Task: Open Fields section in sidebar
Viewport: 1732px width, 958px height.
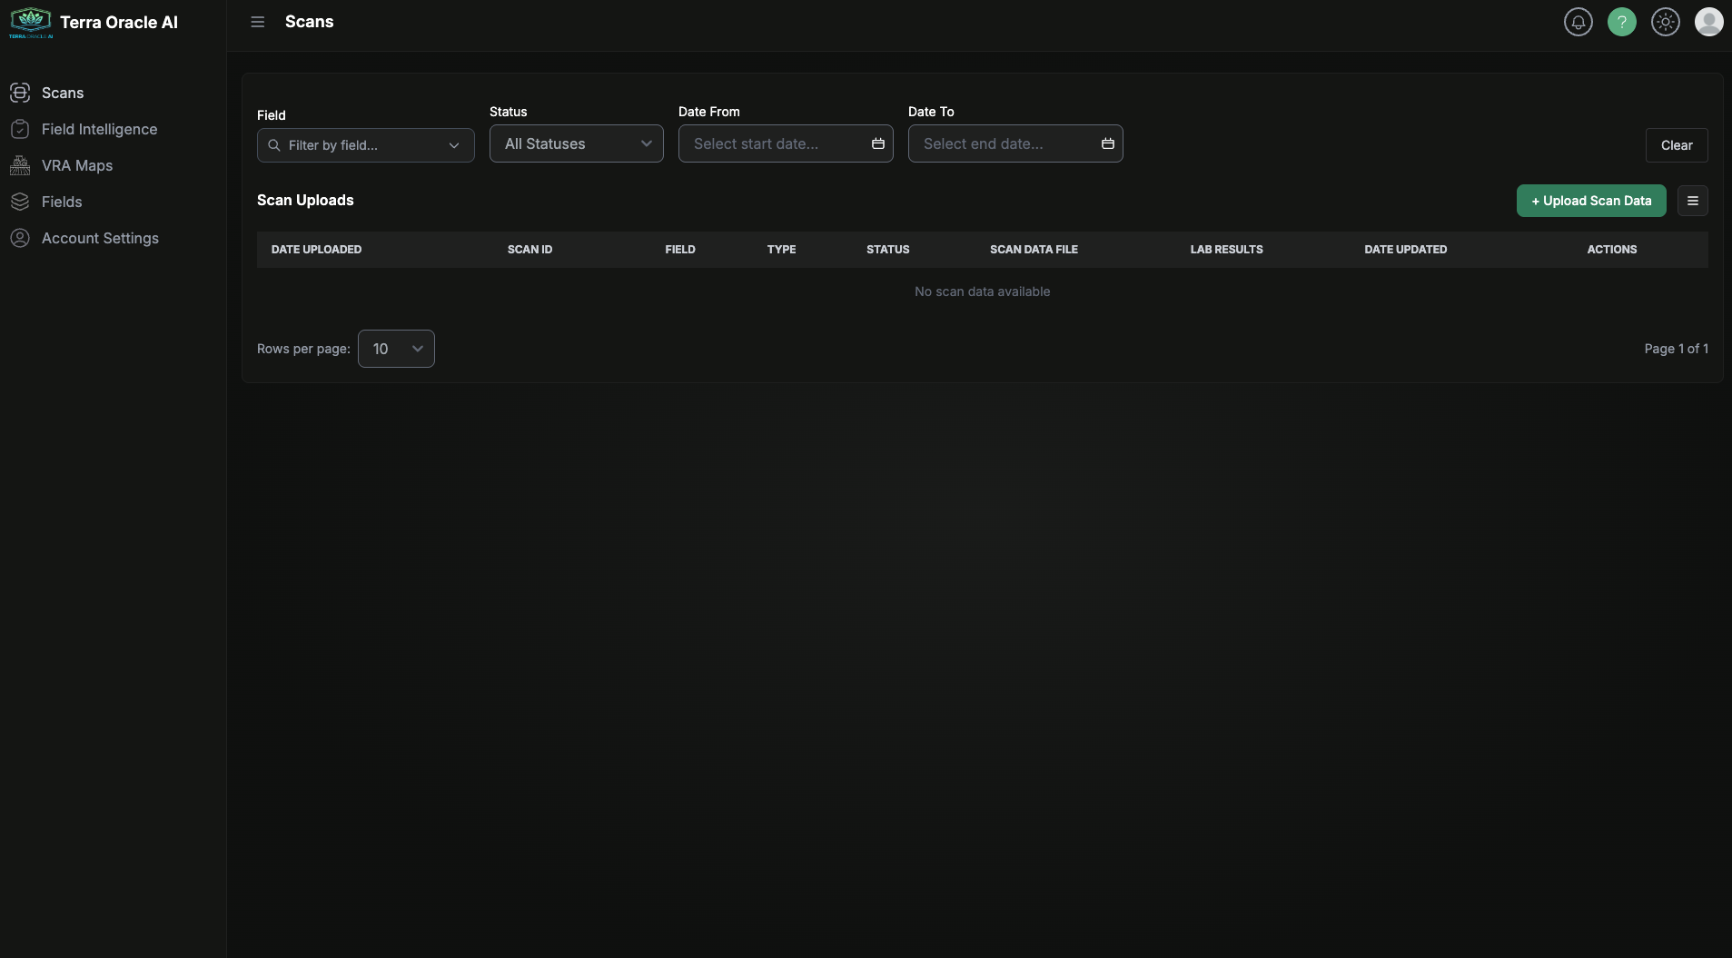Action: coord(62,202)
